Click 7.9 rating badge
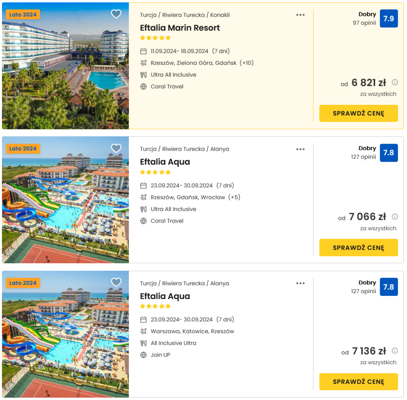Viewport: 407px width, 400px height. (x=388, y=19)
